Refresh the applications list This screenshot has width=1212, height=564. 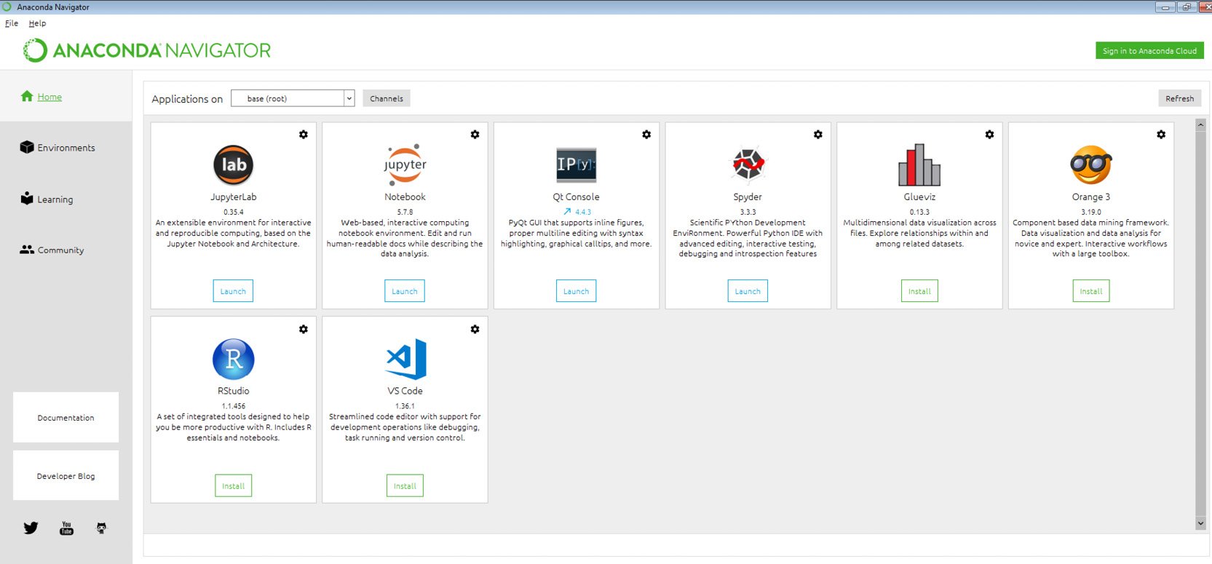[x=1179, y=98]
